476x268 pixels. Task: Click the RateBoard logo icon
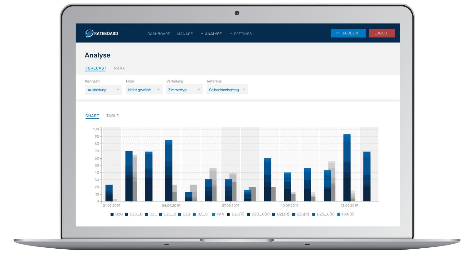pyautogui.click(x=89, y=33)
